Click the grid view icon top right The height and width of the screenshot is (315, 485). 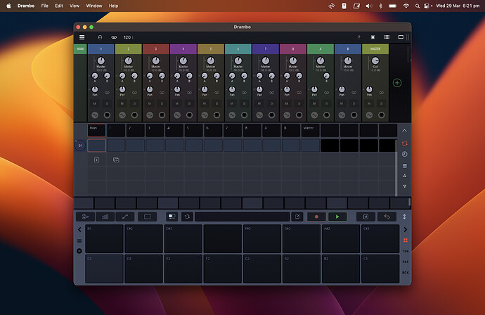387,37
